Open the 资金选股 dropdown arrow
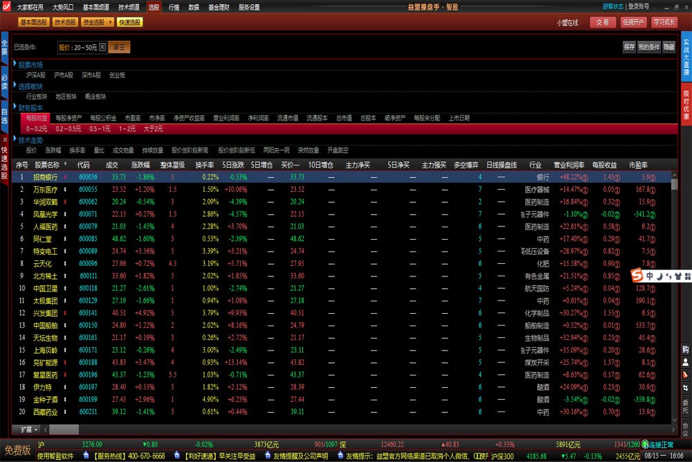 coord(110,22)
